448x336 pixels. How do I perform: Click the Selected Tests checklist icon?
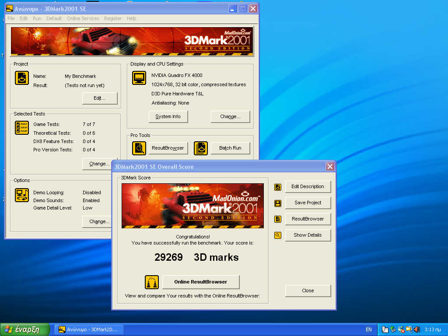[22, 128]
